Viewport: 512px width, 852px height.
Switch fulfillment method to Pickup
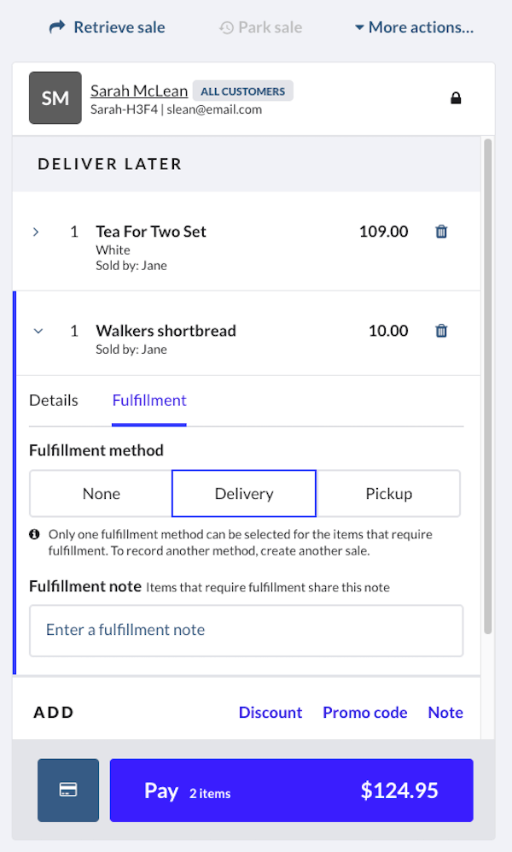388,494
